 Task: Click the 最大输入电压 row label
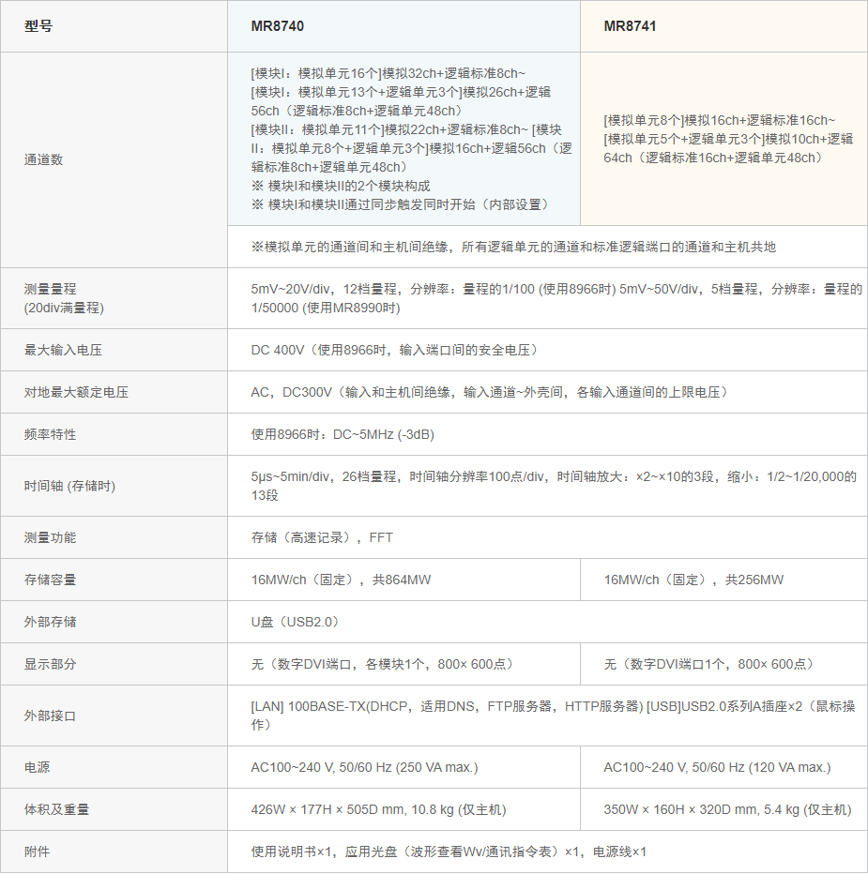tap(63, 350)
